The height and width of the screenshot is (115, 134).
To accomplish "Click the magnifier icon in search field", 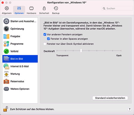I will click(104, 8).
